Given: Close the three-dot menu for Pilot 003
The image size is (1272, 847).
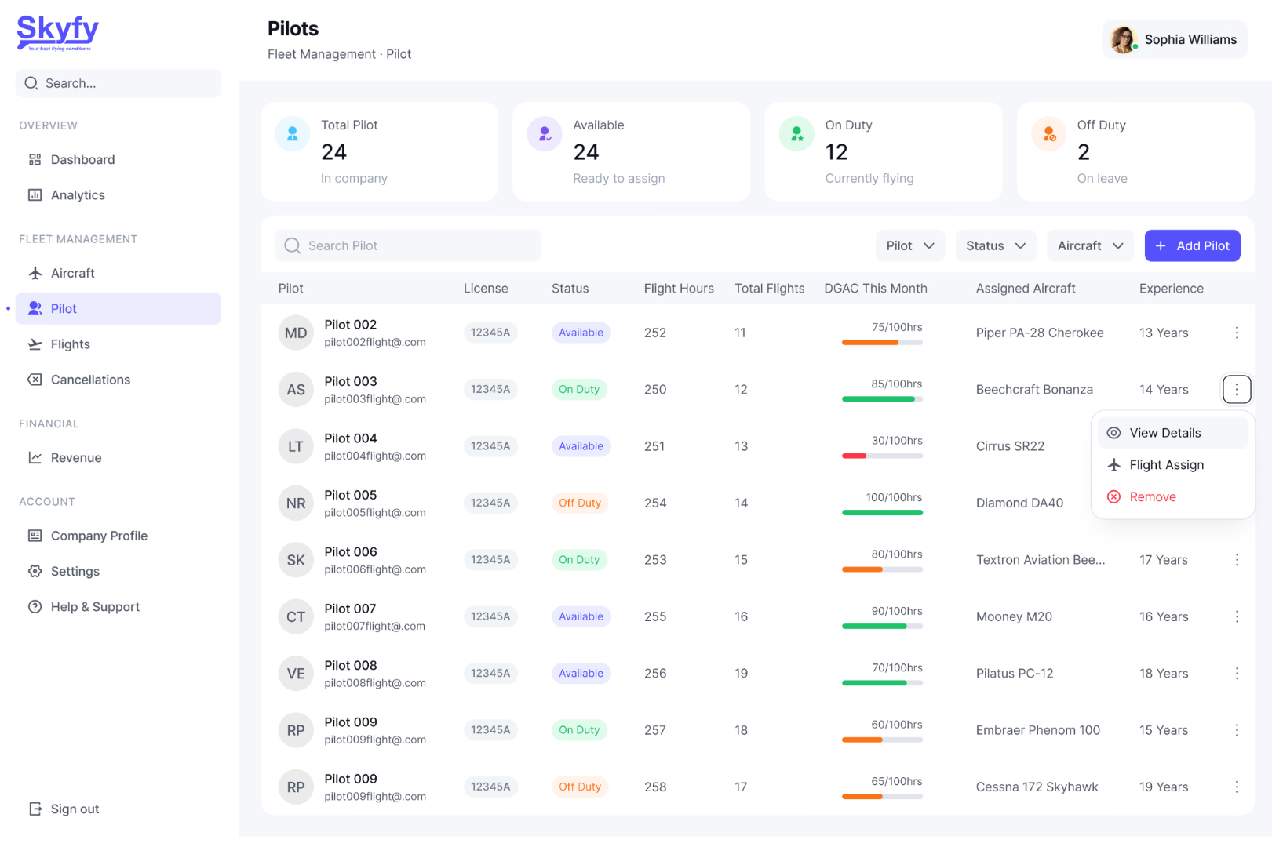Looking at the screenshot, I should coord(1237,390).
